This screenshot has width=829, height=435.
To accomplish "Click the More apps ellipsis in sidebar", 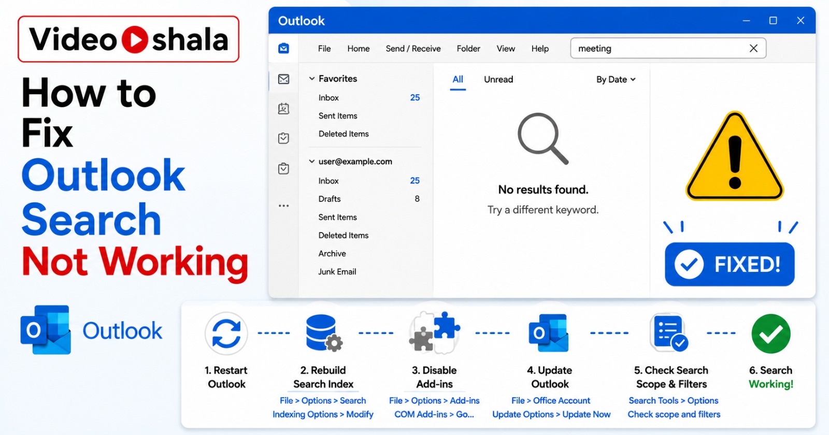I will click(x=283, y=206).
